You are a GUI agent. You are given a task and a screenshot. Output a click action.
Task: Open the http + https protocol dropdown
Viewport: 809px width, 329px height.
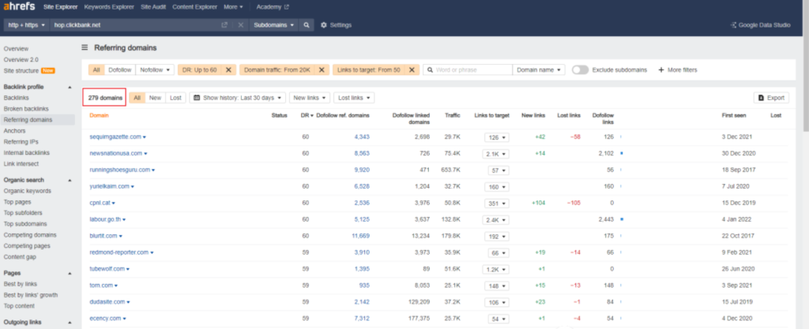(27, 24)
